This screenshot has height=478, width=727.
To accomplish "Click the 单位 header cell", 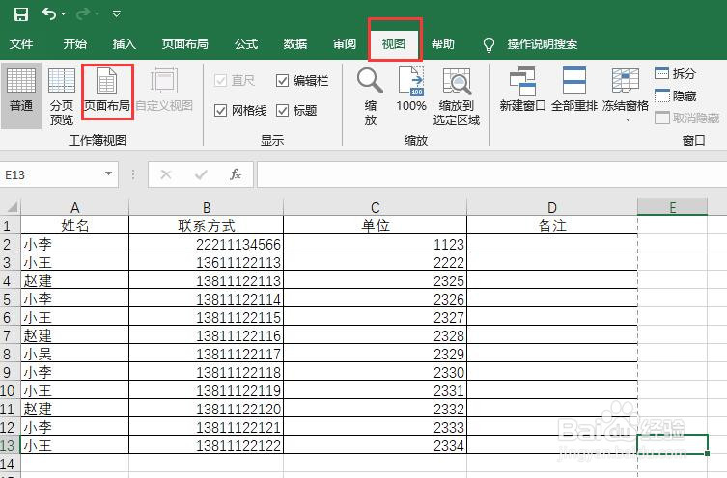I will [x=375, y=226].
